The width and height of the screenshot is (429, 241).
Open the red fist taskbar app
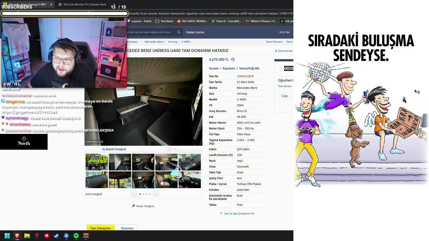47,236
